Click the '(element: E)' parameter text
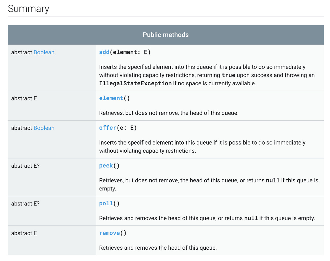Viewport: 330px width, 261px height. [x=130, y=52]
